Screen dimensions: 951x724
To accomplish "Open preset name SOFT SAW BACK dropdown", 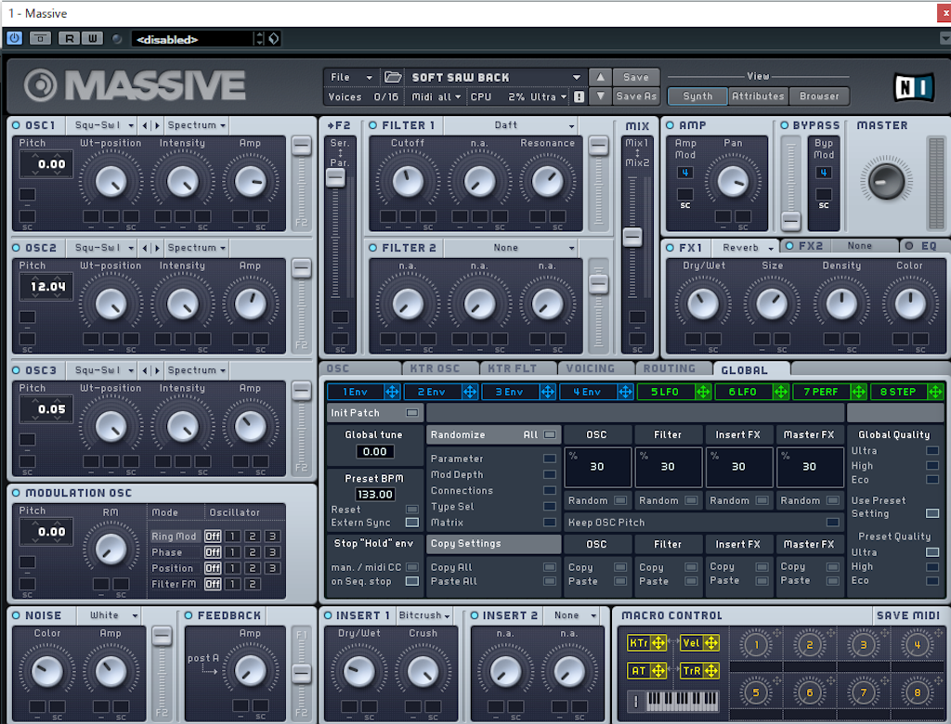I will pos(496,77).
